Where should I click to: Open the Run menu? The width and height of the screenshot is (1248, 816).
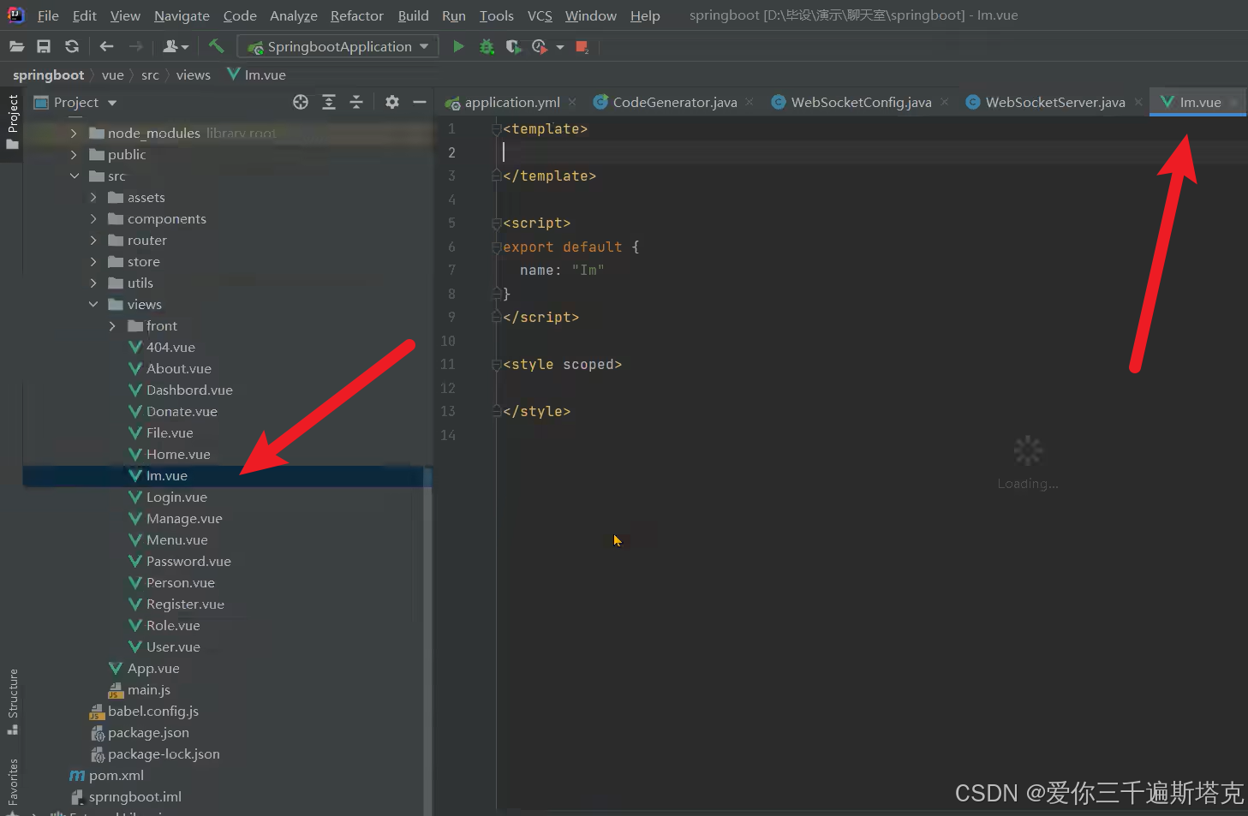tap(454, 15)
